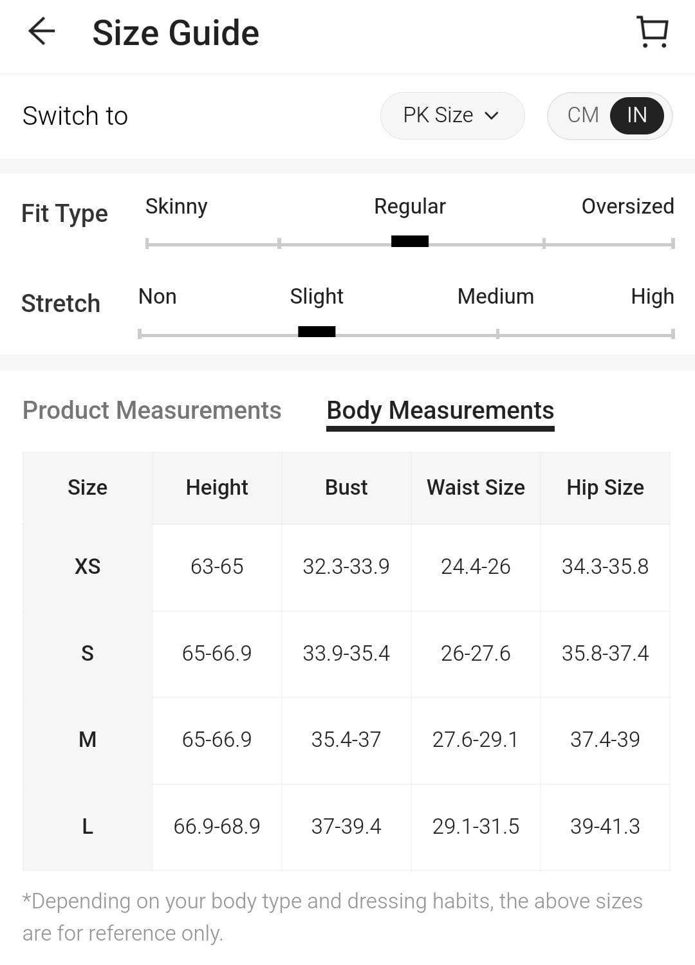Select the M size row
The width and height of the screenshot is (695, 965).
(x=88, y=740)
